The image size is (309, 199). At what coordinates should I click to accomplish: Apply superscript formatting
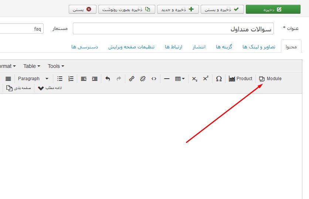(206, 79)
